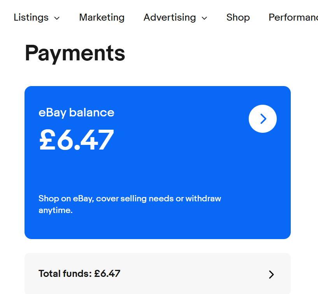Click the 'Total funds: £6.47' text
The height and width of the screenshot is (294, 318).
pyautogui.click(x=79, y=274)
